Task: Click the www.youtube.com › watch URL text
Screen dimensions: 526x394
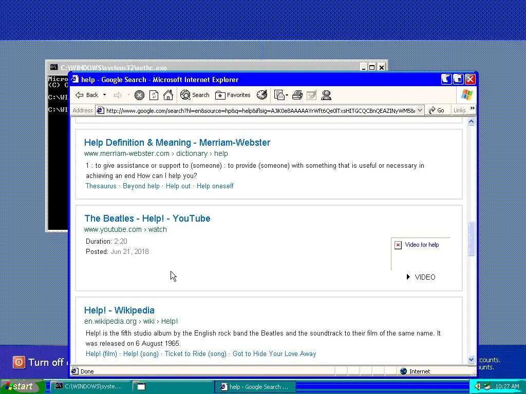Action: click(125, 229)
